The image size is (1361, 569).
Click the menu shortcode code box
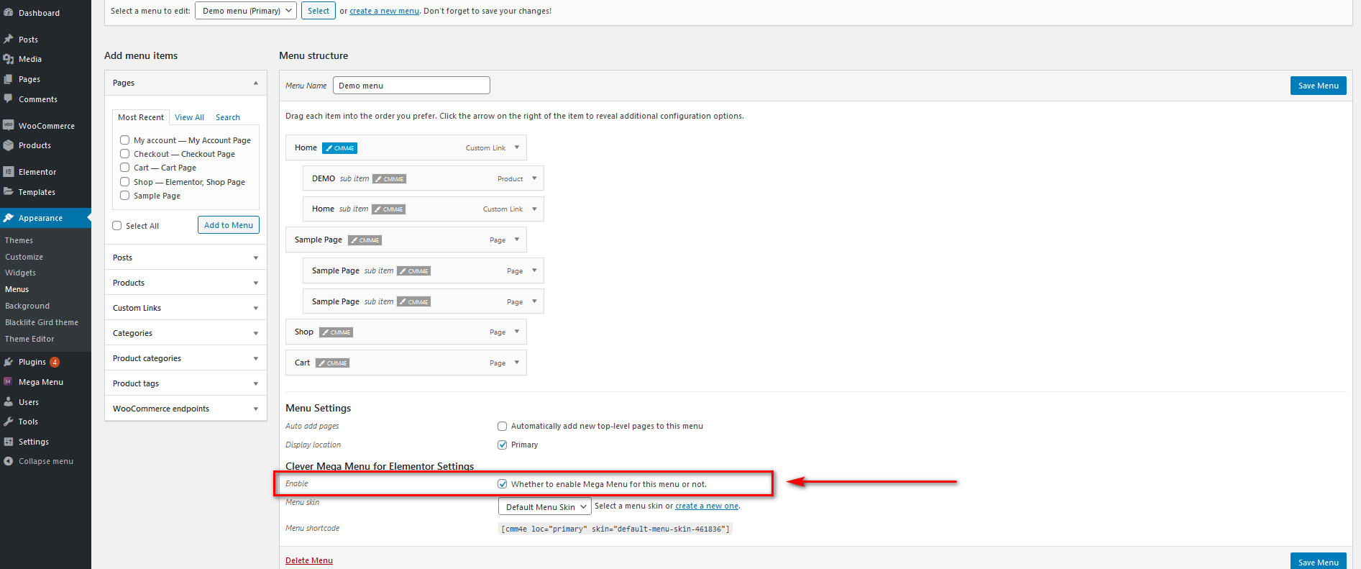tap(615, 529)
